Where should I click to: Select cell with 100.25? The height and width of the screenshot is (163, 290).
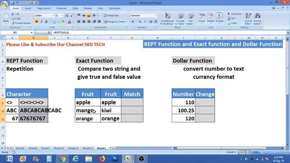pyautogui.click(x=184, y=110)
